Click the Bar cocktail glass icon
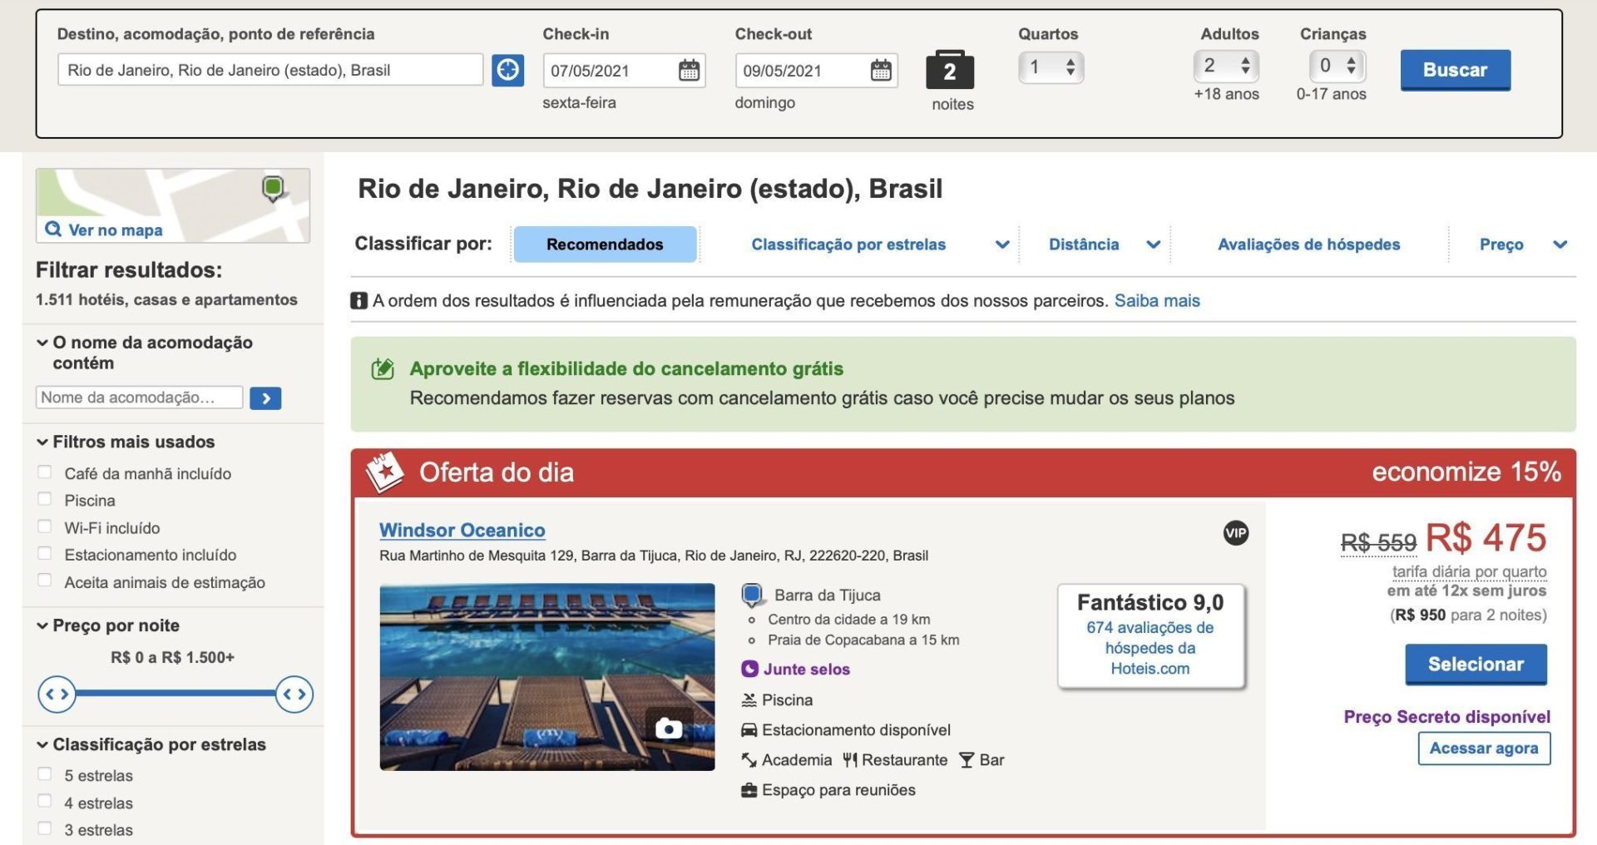The height and width of the screenshot is (845, 1597). 966,760
